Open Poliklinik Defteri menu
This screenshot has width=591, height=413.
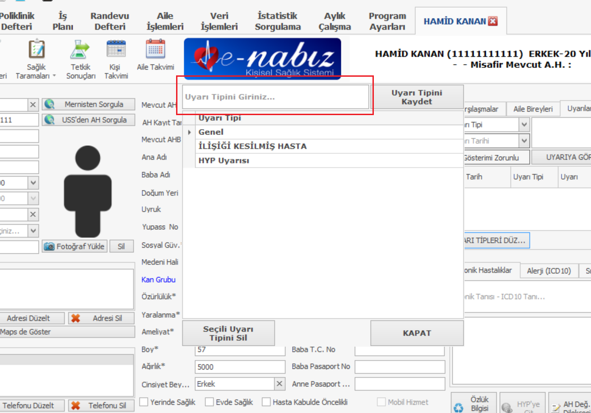point(17,21)
